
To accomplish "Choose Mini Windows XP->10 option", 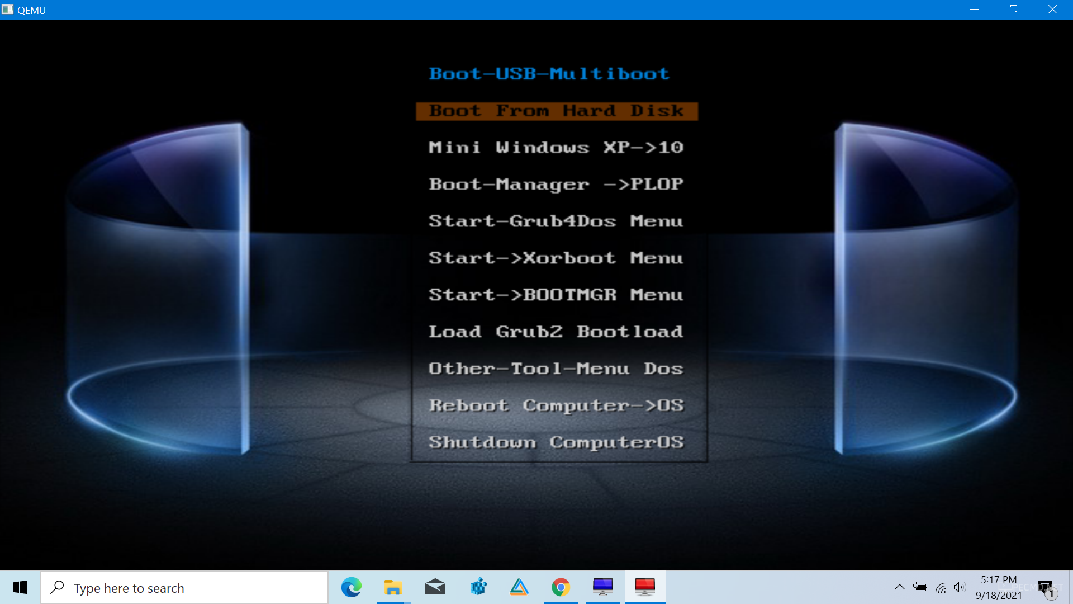I will click(557, 148).
